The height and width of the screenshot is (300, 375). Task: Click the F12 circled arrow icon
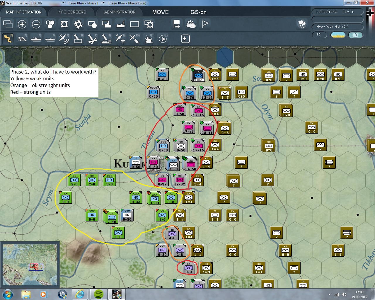point(163,38)
